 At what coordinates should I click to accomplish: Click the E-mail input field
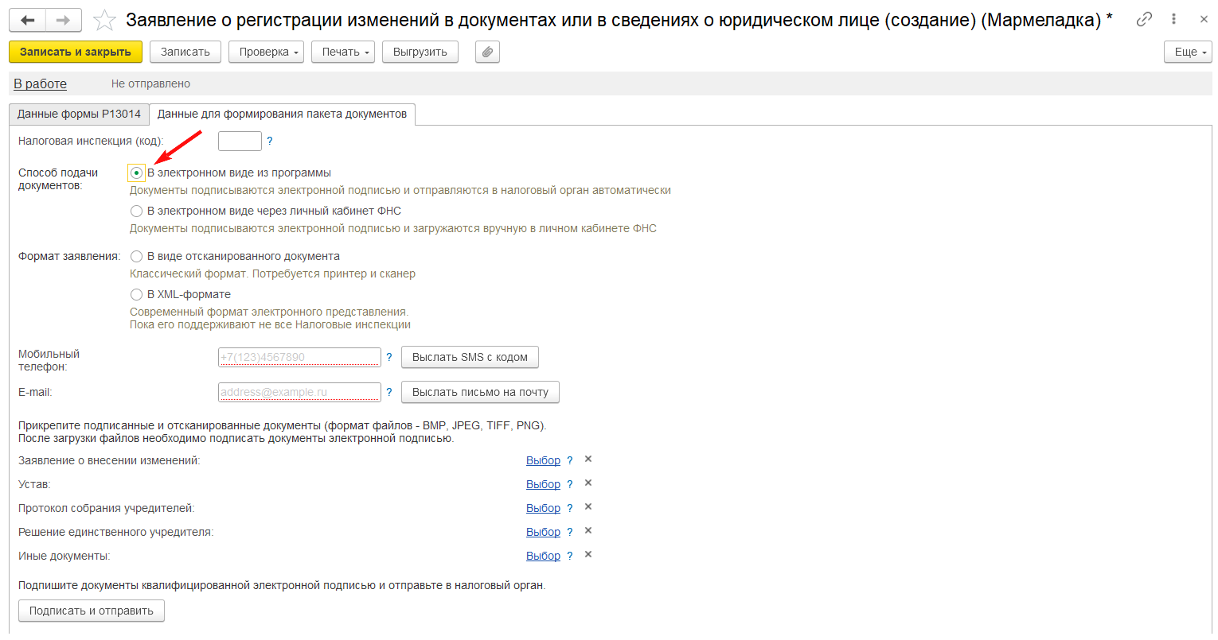click(299, 392)
